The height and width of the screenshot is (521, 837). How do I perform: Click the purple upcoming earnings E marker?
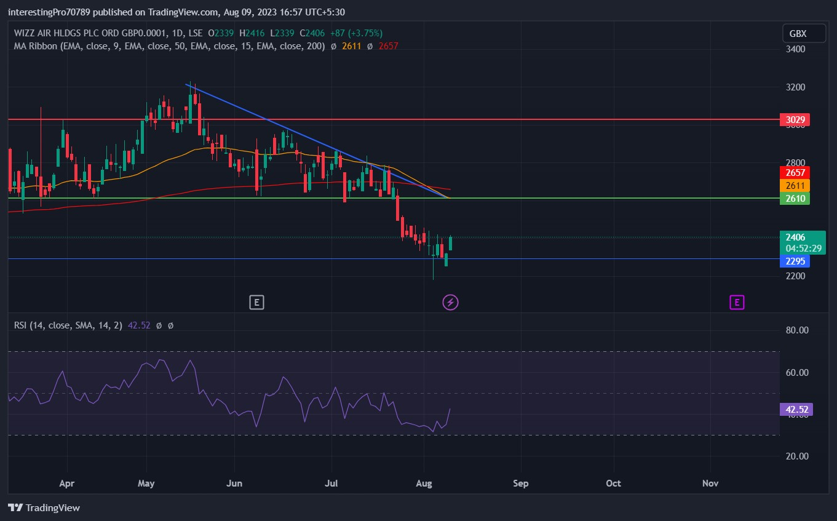pos(737,302)
